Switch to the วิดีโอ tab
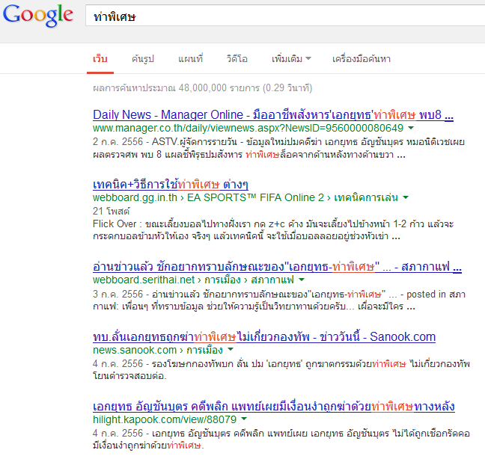 point(237,58)
